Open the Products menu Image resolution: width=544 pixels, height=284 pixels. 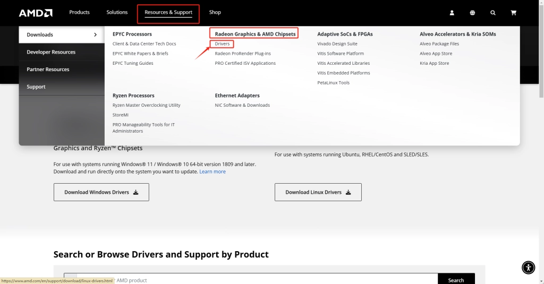[79, 12]
